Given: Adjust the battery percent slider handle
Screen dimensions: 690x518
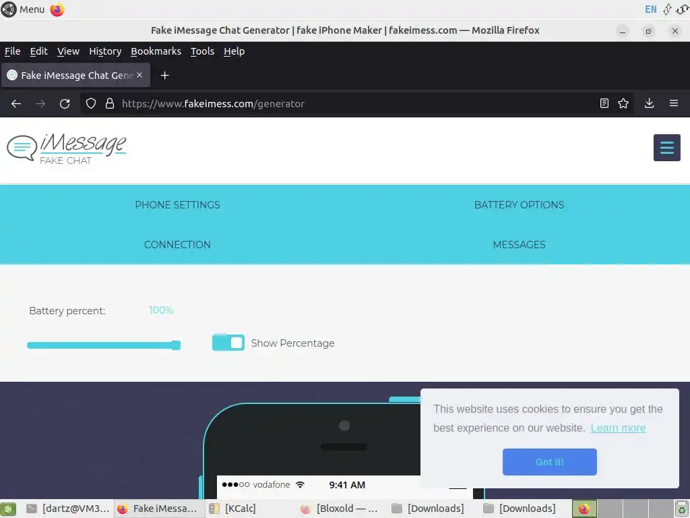Looking at the screenshot, I should point(176,345).
